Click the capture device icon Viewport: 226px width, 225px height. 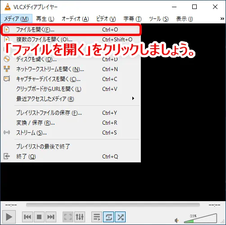7,79
